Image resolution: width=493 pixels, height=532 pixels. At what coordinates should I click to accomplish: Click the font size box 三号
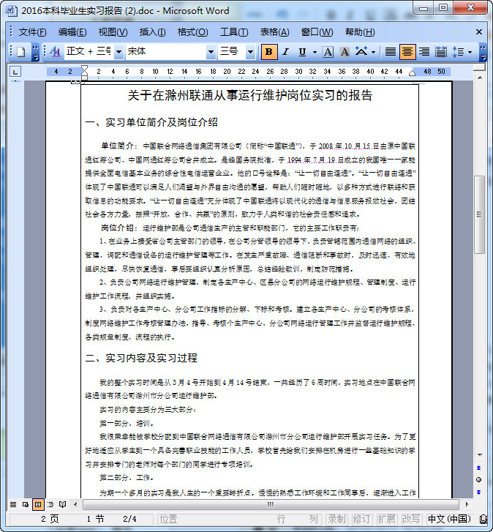tap(232, 52)
